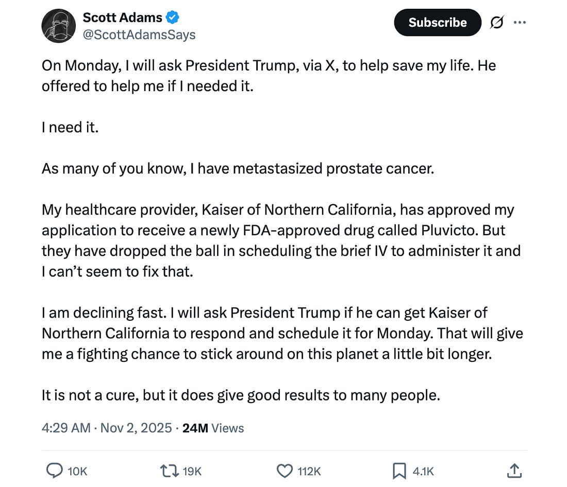
Task: Open the three-dot more options menu
Action: coord(520,23)
